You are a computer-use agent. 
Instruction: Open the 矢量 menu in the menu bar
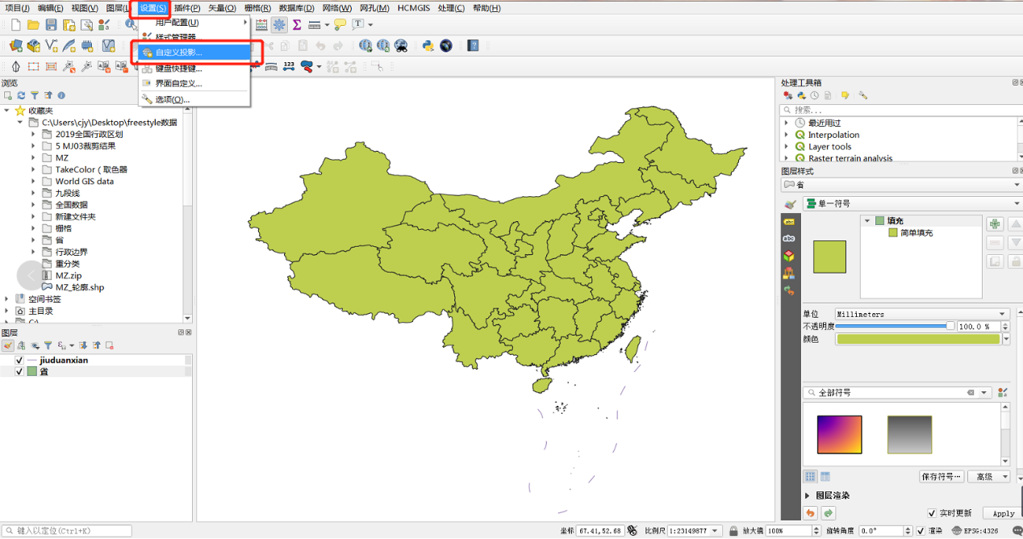click(222, 8)
